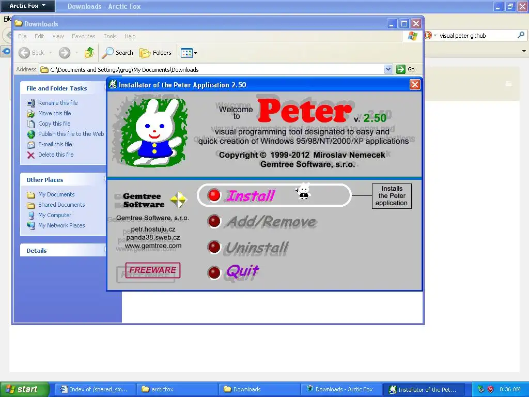Click the Downloads folder icon in the Explorer title bar

(x=18, y=23)
